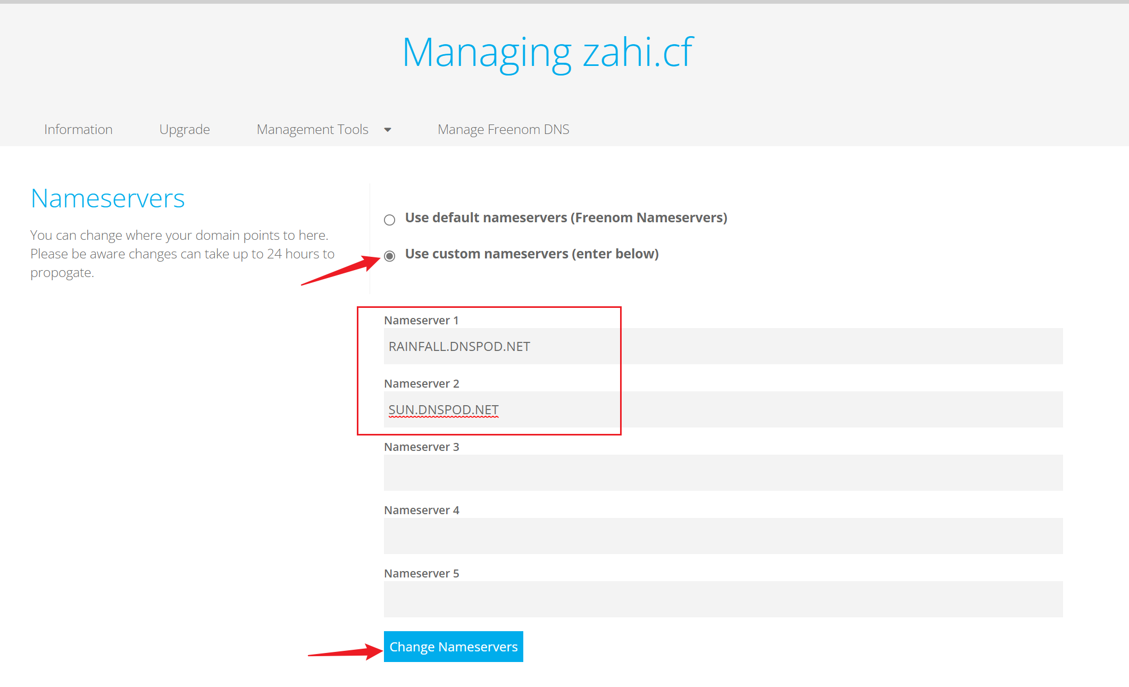Click the empty Nameserver 5 input
Viewport: 1129px width, 687px height.
click(723, 599)
